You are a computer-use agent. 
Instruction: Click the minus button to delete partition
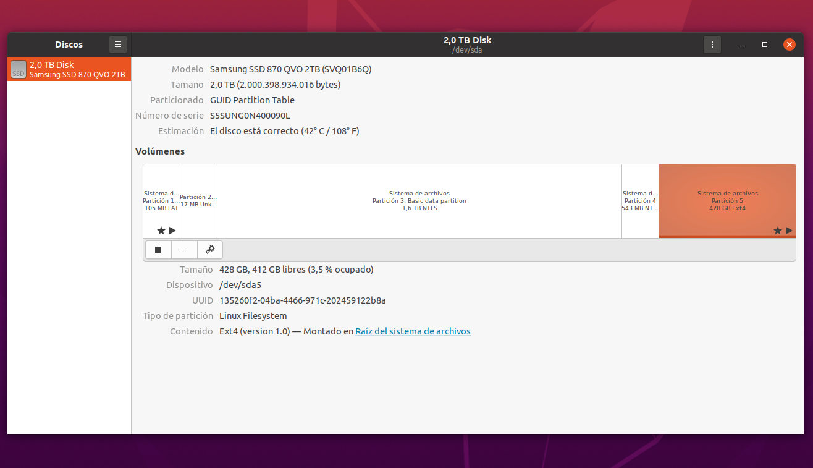pyautogui.click(x=184, y=250)
